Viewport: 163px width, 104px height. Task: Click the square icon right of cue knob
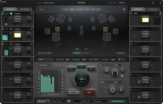pyautogui.click(x=122, y=70)
